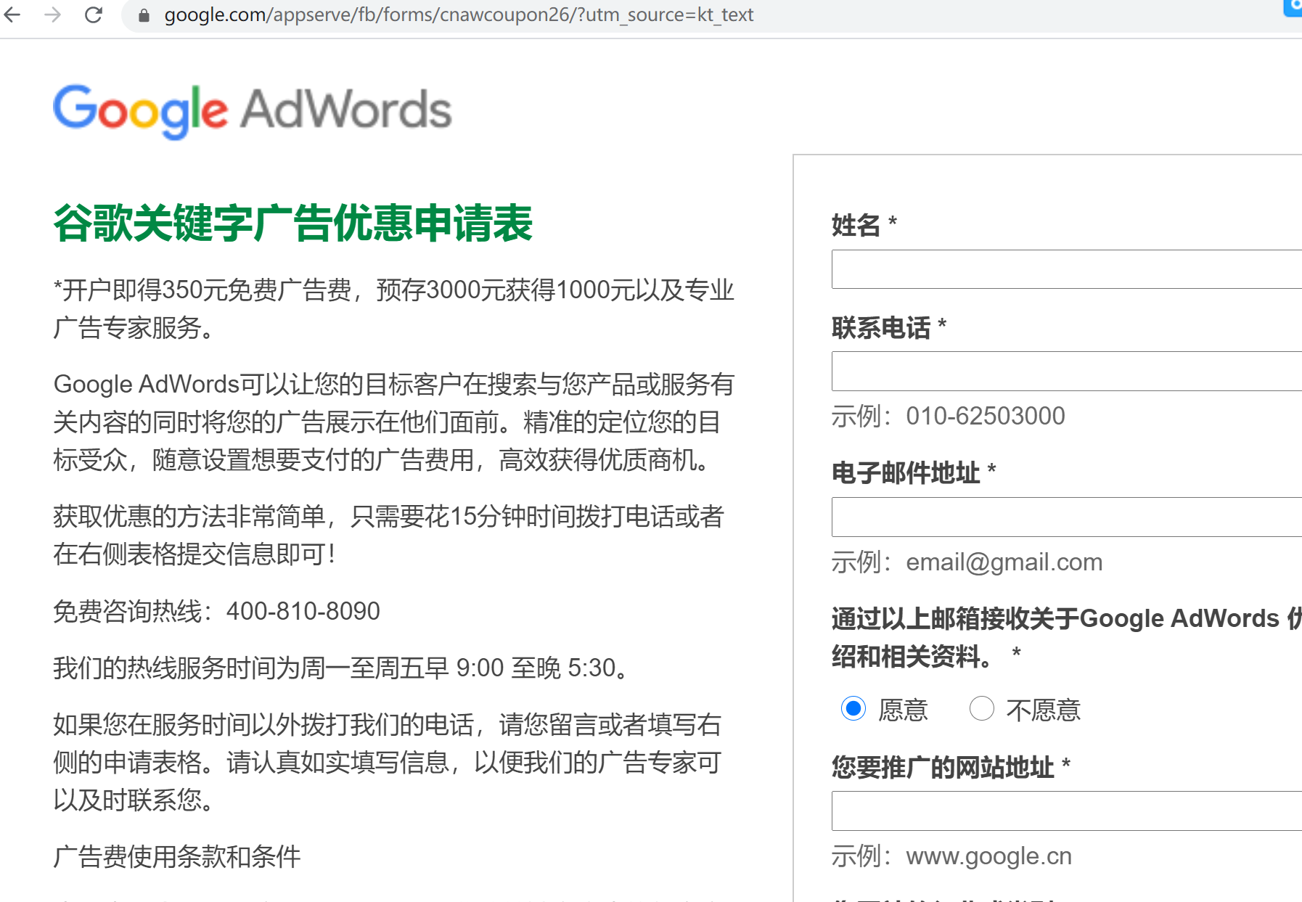This screenshot has width=1302, height=902.
Task: Click the URL in the address bar
Action: (459, 15)
